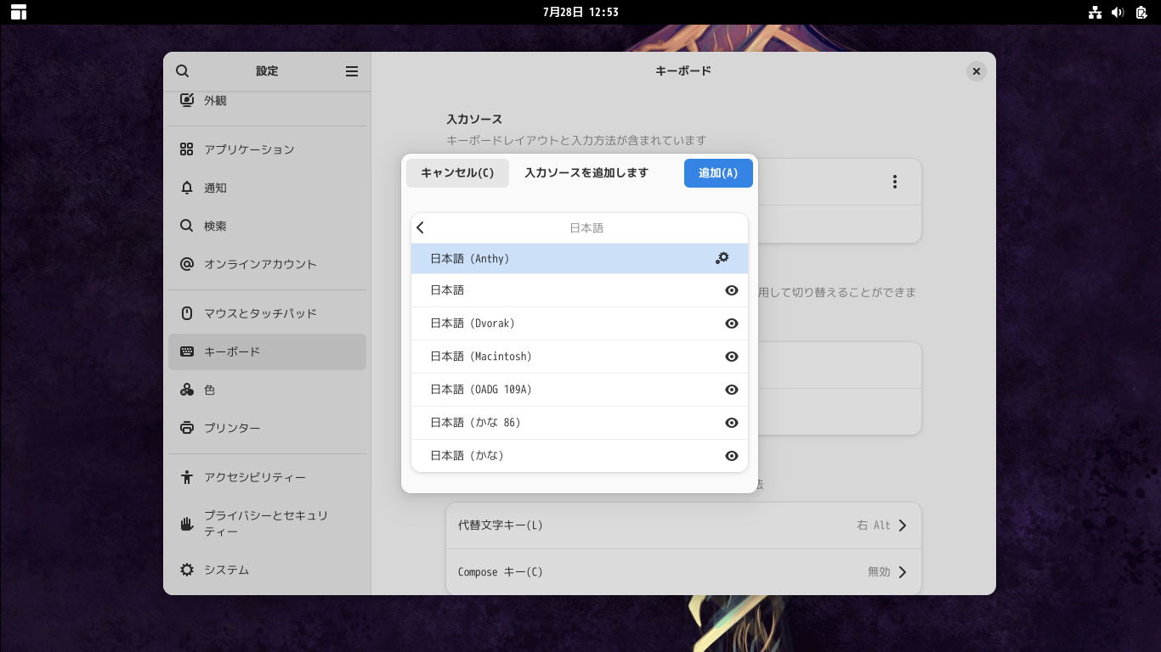Image resolution: width=1161 pixels, height=652 pixels.
Task: Click the 無効 value on Compose row
Action: click(x=879, y=572)
